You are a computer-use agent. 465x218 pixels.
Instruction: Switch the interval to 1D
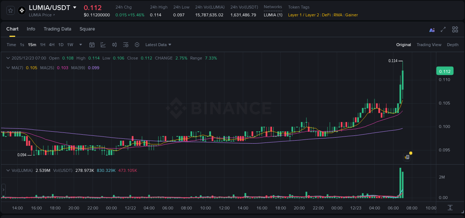(x=61, y=45)
